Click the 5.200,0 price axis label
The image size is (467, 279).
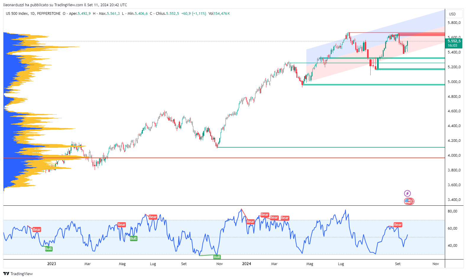(454, 67)
